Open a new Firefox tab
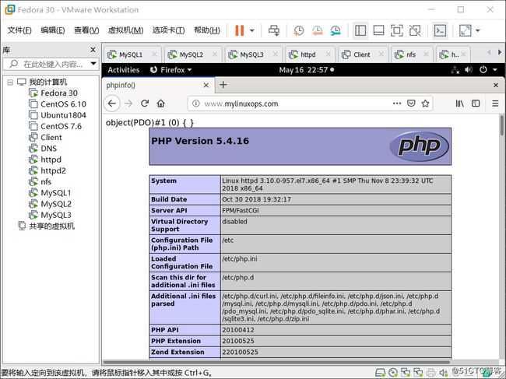 (x=223, y=85)
